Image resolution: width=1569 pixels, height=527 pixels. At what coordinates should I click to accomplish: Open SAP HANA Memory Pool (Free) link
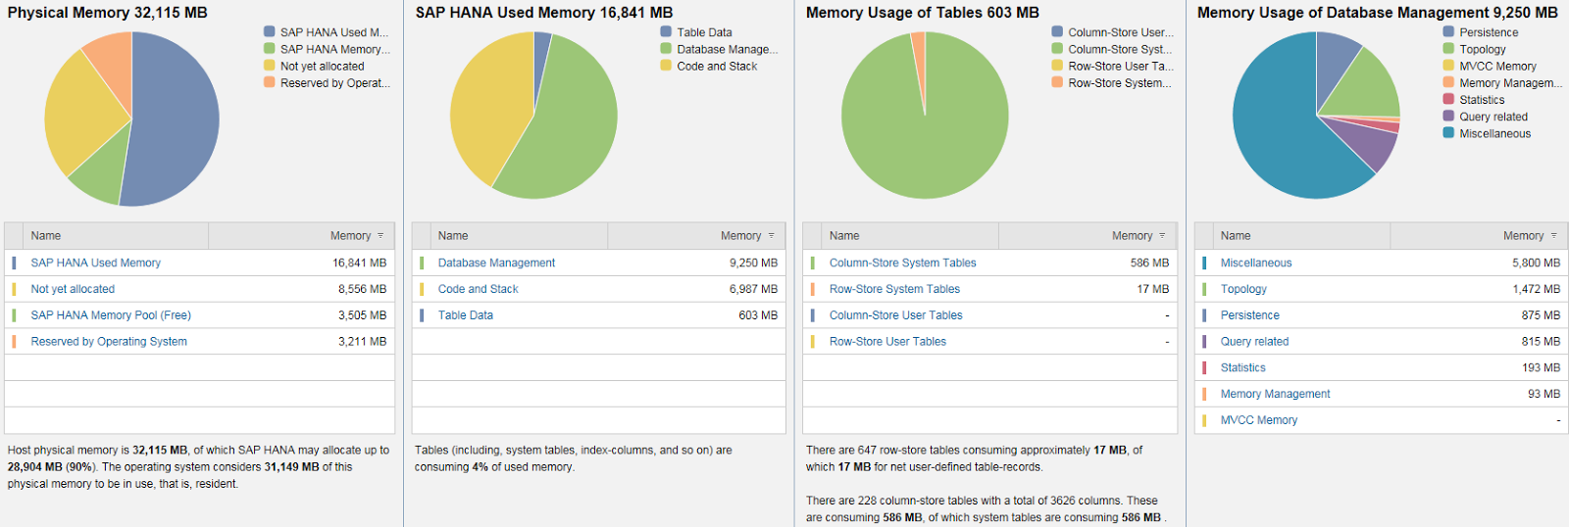point(111,315)
